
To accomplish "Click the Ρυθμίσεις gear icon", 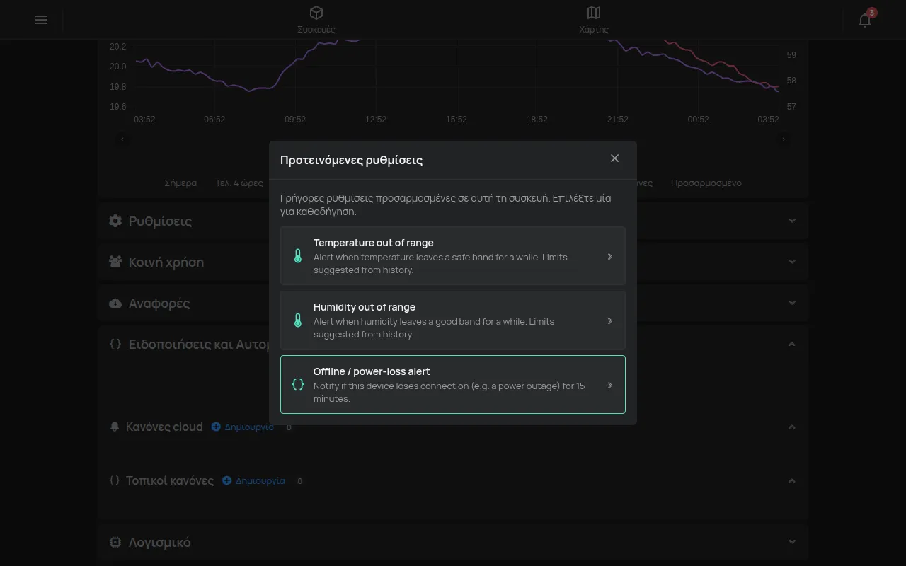I will (x=115, y=221).
